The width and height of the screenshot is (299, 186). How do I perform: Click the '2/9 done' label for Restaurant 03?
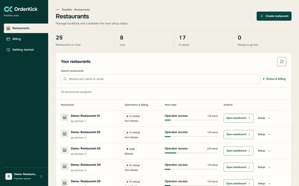click(212, 148)
